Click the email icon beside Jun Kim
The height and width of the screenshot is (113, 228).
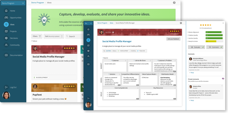(x=113, y=32)
